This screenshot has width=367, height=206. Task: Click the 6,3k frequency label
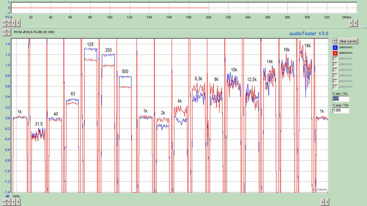coord(198,79)
